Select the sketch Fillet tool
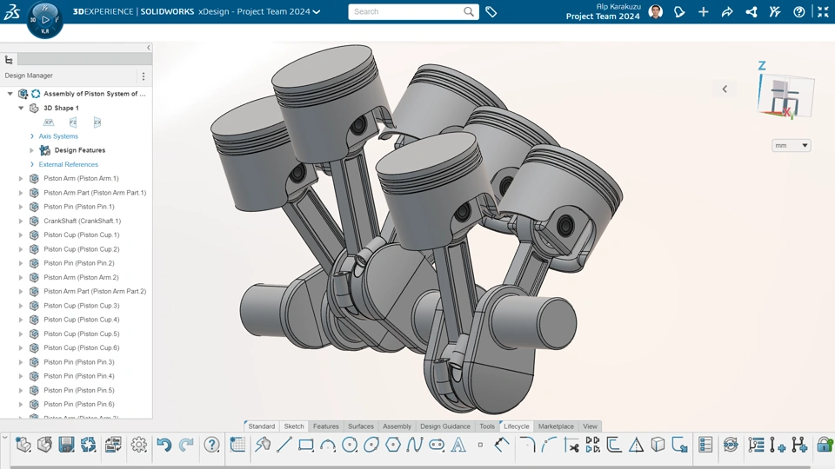The width and height of the screenshot is (835, 469). pyautogui.click(x=527, y=445)
